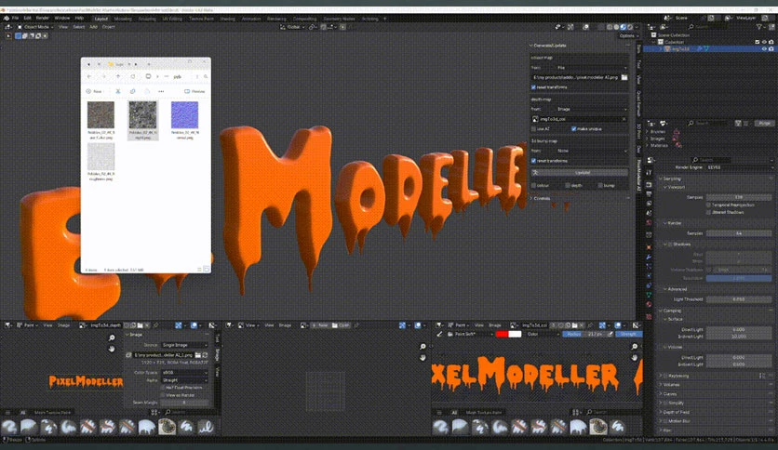
Task: Open the File menu
Action: (16, 19)
